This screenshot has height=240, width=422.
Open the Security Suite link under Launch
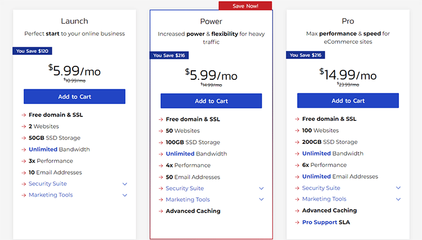pos(48,184)
